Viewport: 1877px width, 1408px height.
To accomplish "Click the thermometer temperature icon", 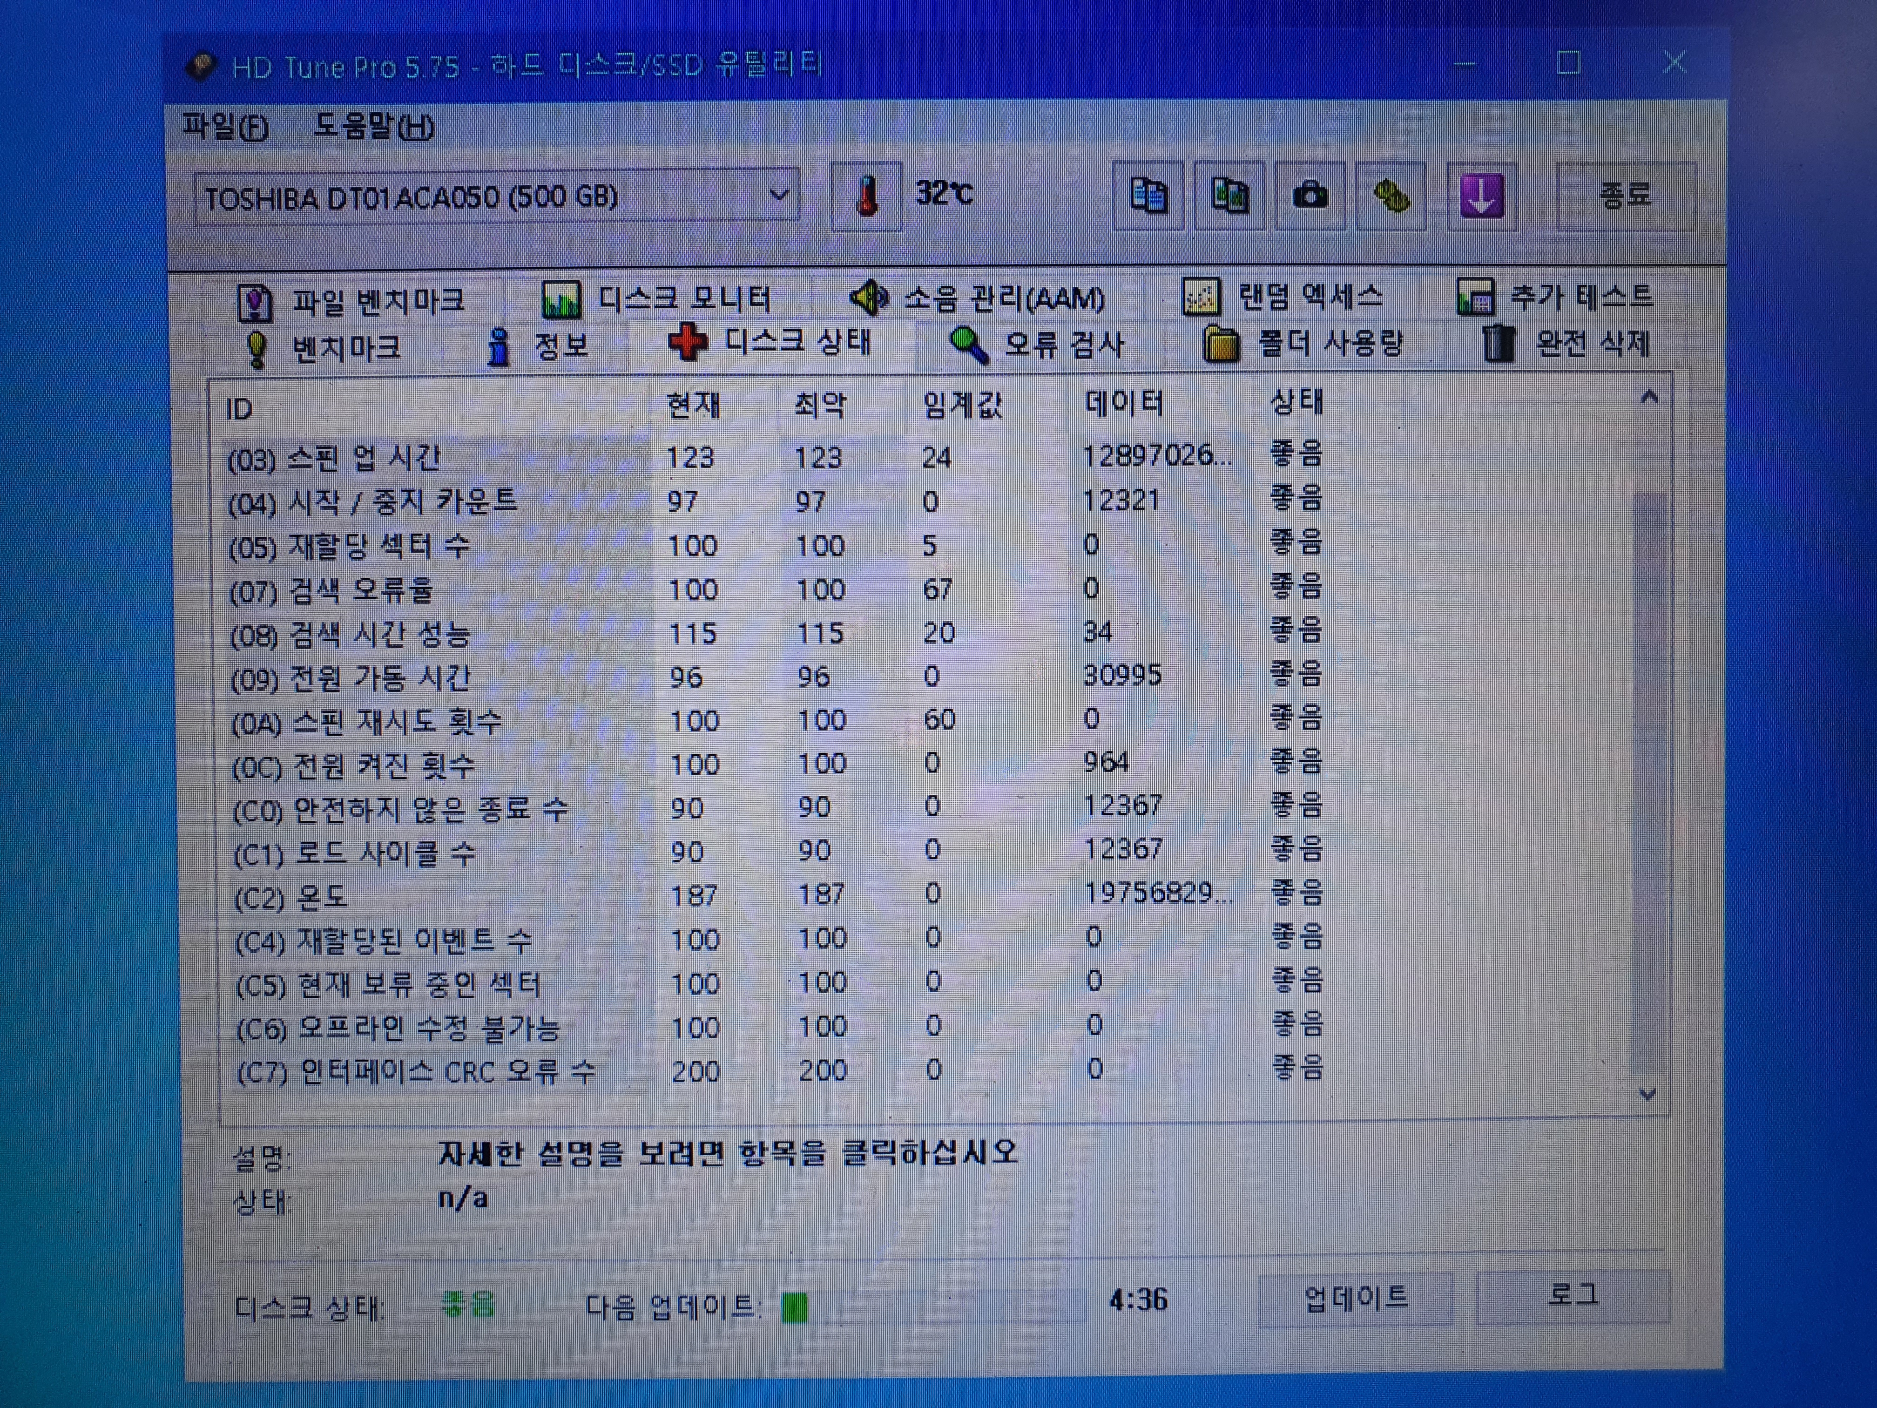I will pos(866,196).
